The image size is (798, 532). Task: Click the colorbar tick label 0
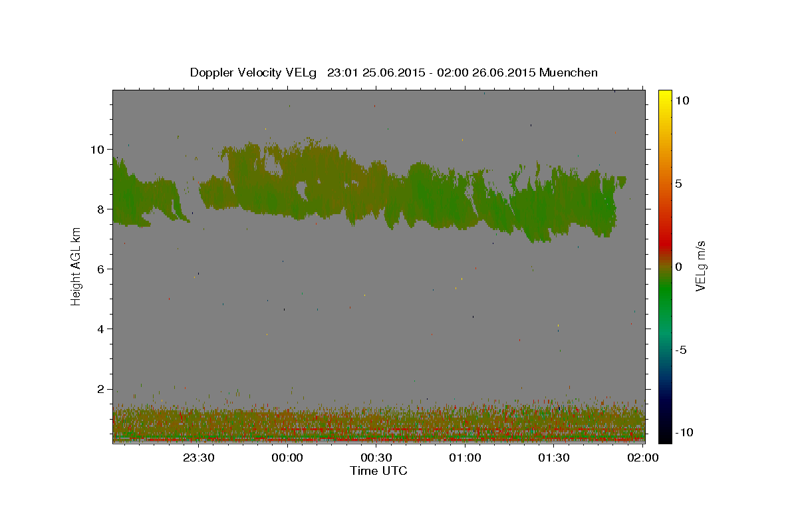pos(680,267)
